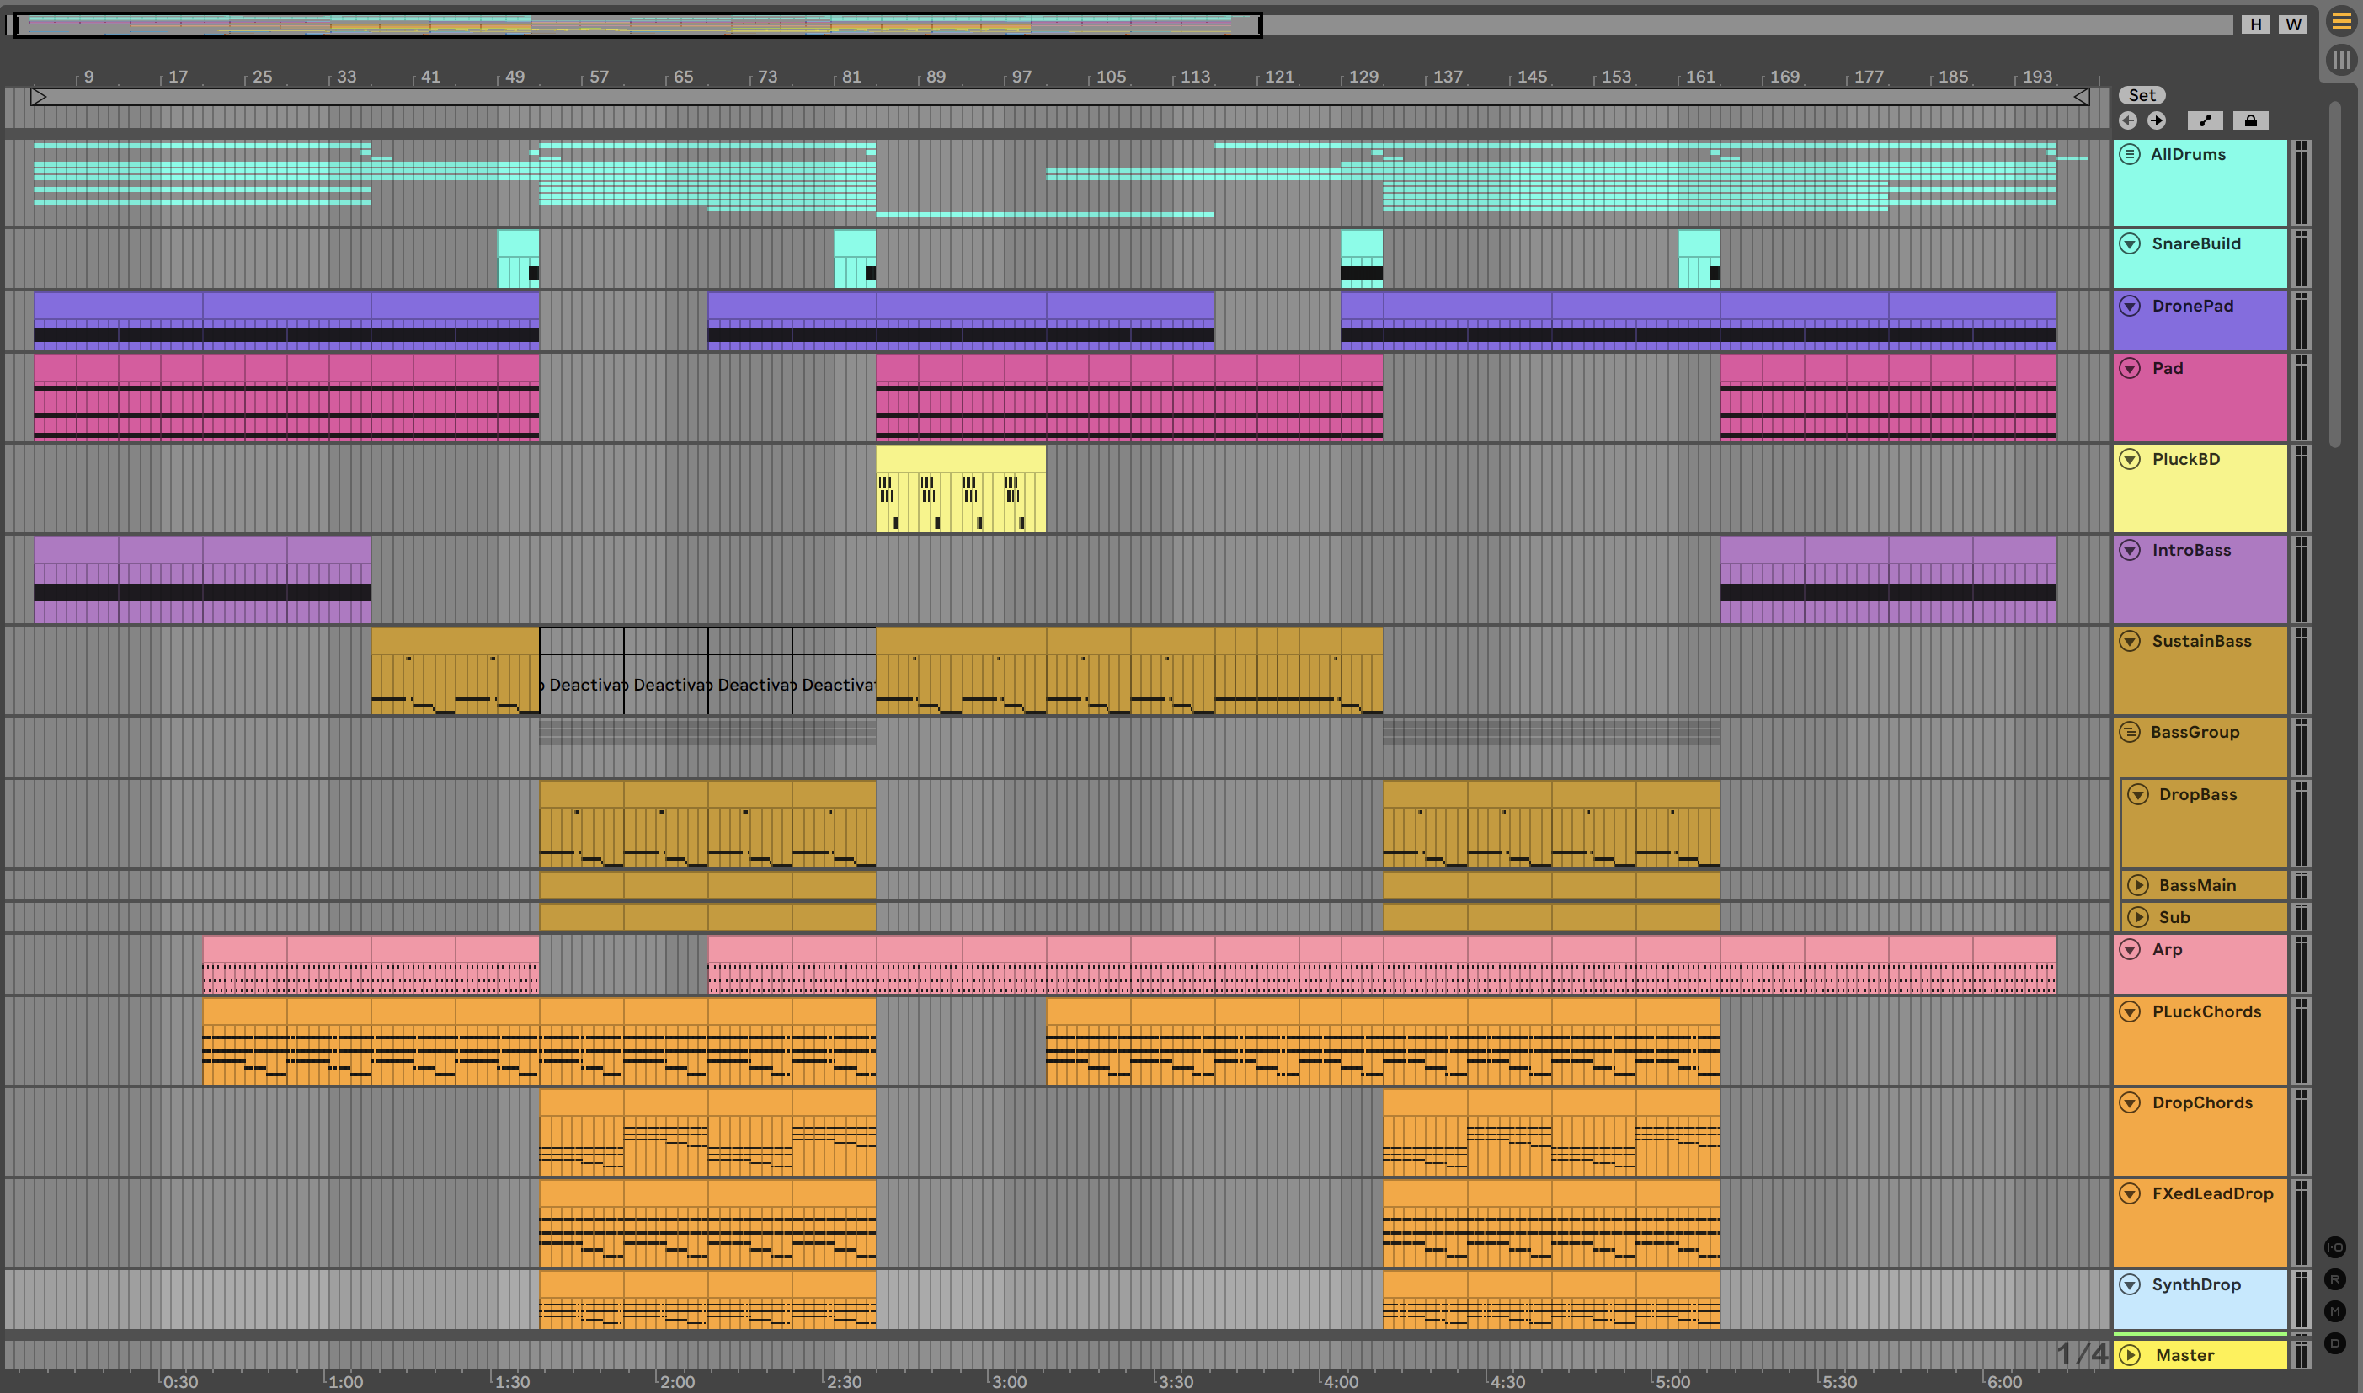Fold the BassGroup group track icon
2363x1393 pixels.
tap(2130, 732)
